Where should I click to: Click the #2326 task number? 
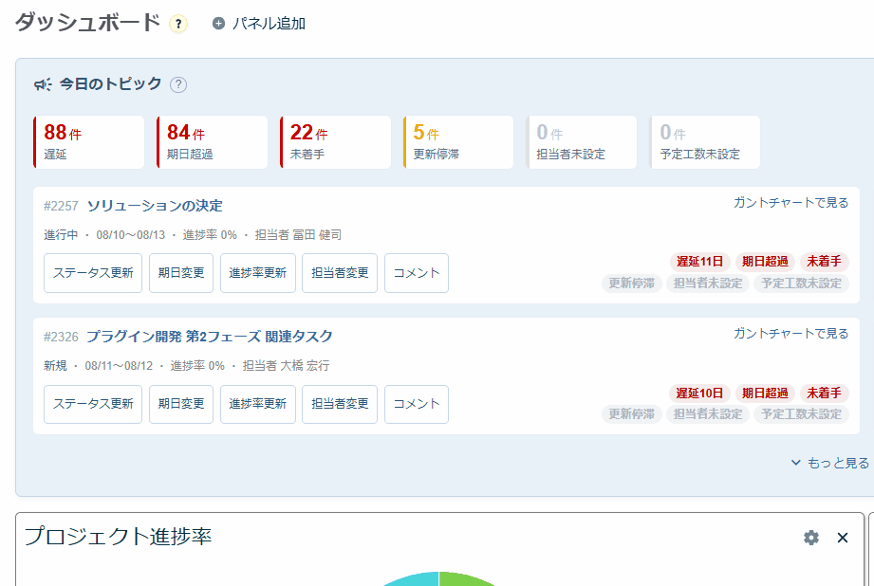(62, 337)
